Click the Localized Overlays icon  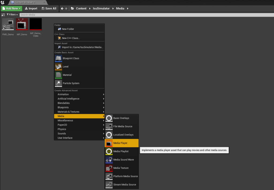pyautogui.click(x=109, y=135)
